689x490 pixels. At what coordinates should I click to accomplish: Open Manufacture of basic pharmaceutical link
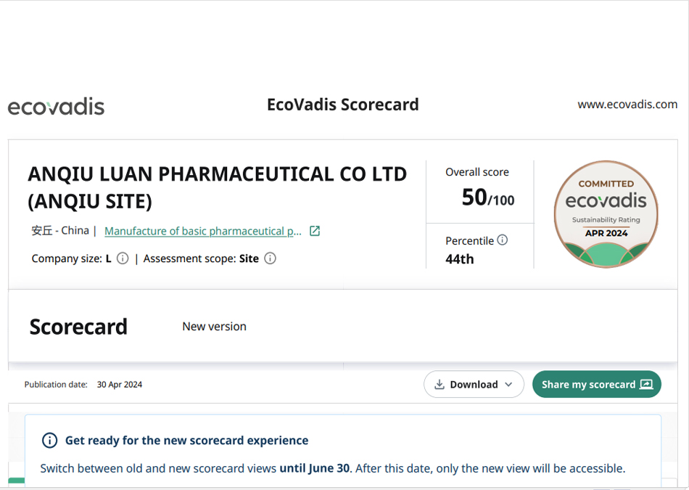point(203,231)
